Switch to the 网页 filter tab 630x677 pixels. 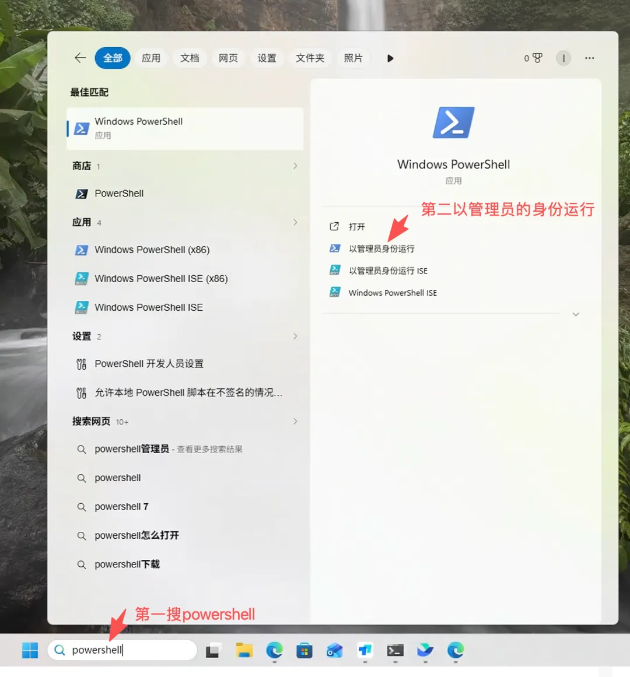228,58
